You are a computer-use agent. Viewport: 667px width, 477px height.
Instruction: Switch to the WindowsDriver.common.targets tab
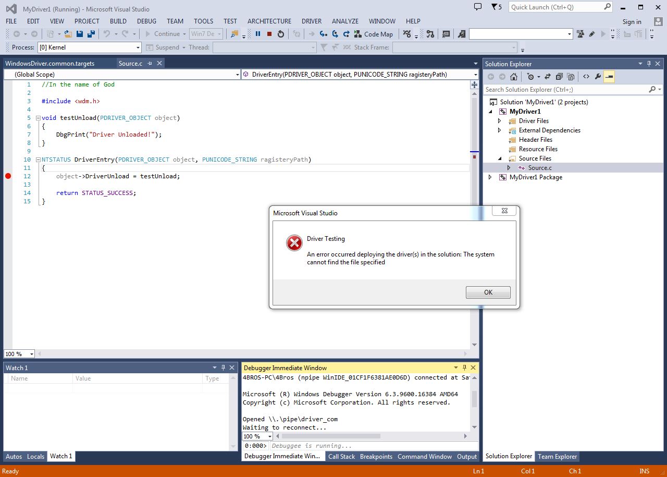point(50,63)
